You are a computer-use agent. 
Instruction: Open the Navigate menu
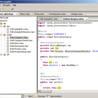coord(7,5)
